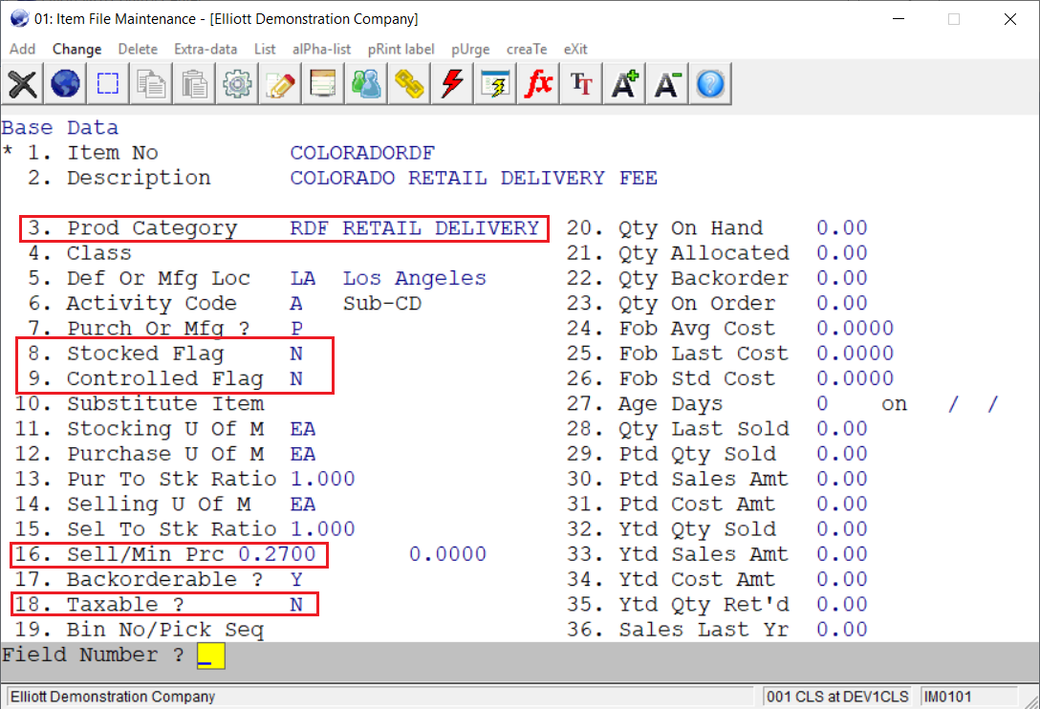Click the Fob Avg Cost 0.0000 value
Screen dimensions: 1040x709
point(855,329)
